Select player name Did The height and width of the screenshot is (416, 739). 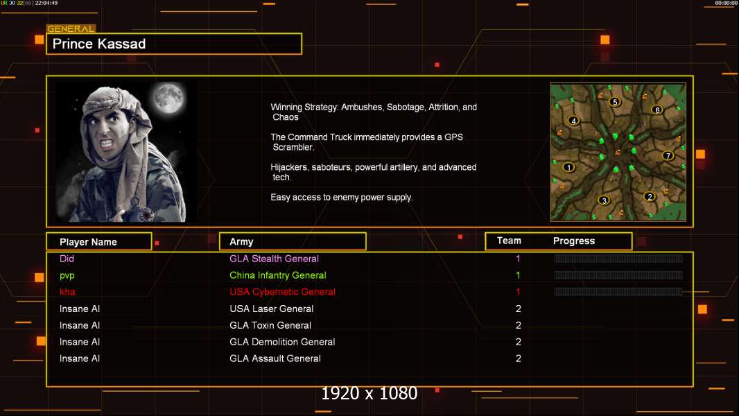(67, 259)
